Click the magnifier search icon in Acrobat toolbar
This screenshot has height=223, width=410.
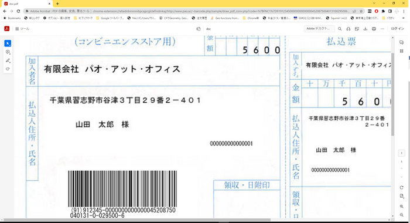(340, 29)
